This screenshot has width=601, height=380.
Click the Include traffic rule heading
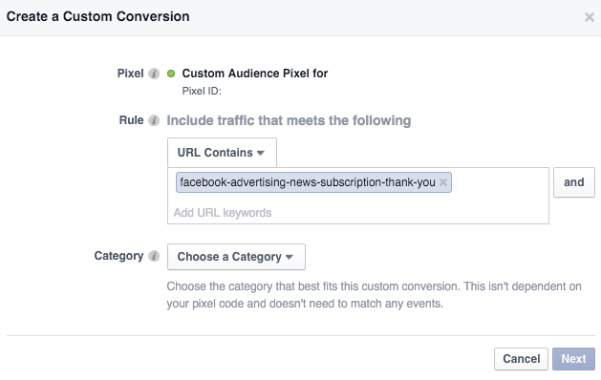coord(289,120)
